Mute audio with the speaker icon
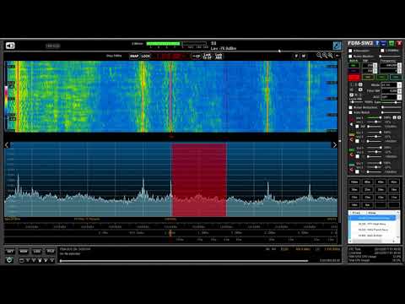Image resolution: width=405 pixels, height=304 pixels. 10,46
